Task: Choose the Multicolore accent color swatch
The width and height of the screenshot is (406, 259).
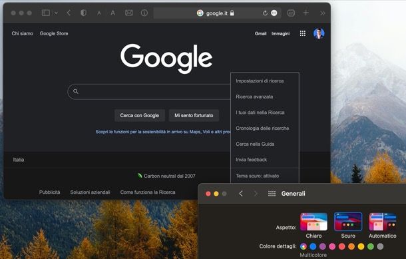Action: 304,246
